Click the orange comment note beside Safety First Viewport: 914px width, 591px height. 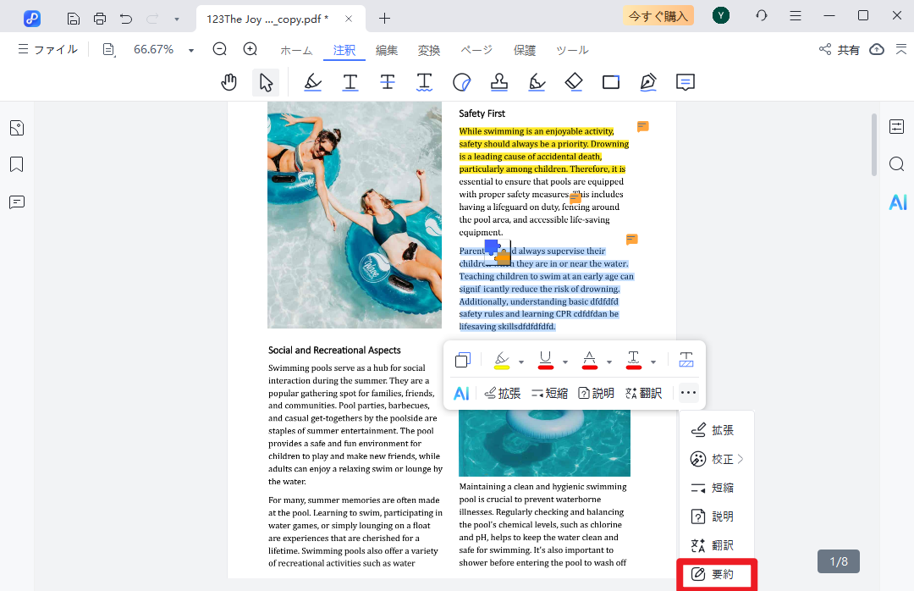(643, 127)
